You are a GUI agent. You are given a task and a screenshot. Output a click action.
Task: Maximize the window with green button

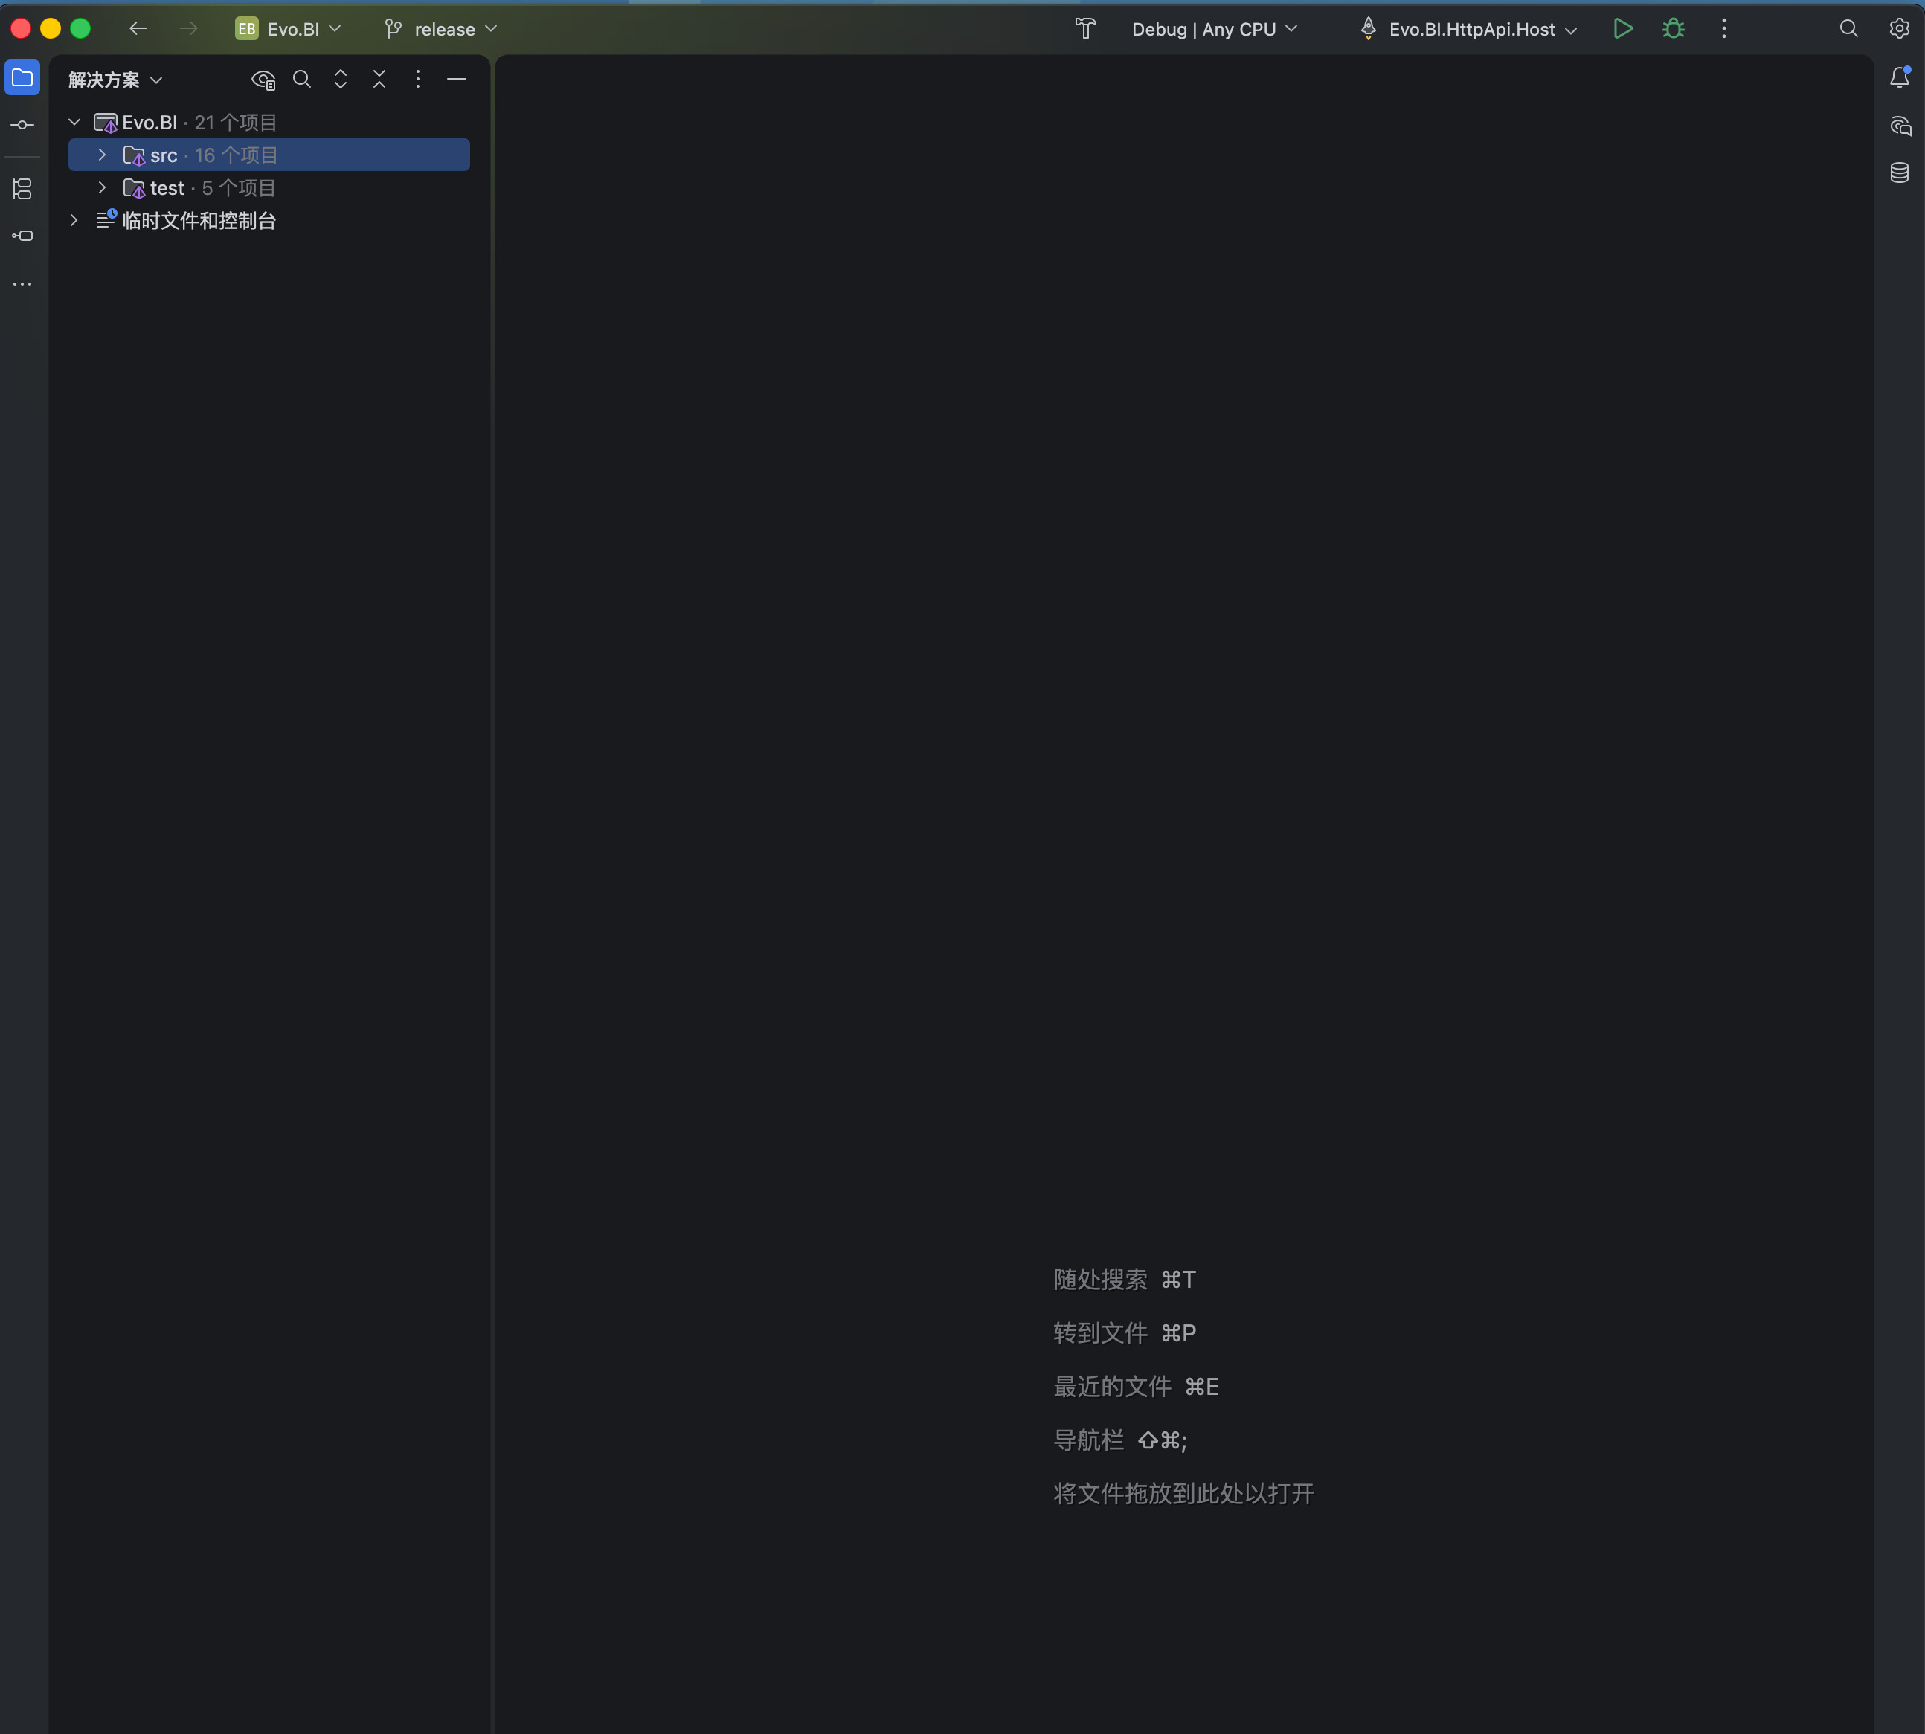(x=81, y=28)
